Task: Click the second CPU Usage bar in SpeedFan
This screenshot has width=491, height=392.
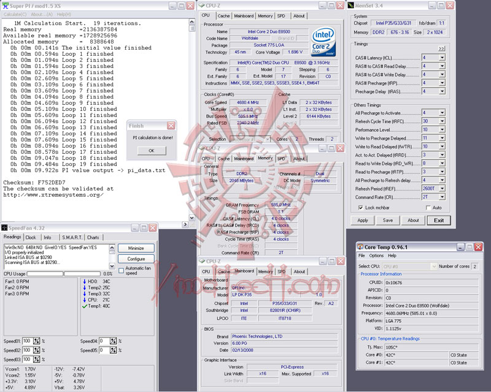Action: click(x=82, y=274)
